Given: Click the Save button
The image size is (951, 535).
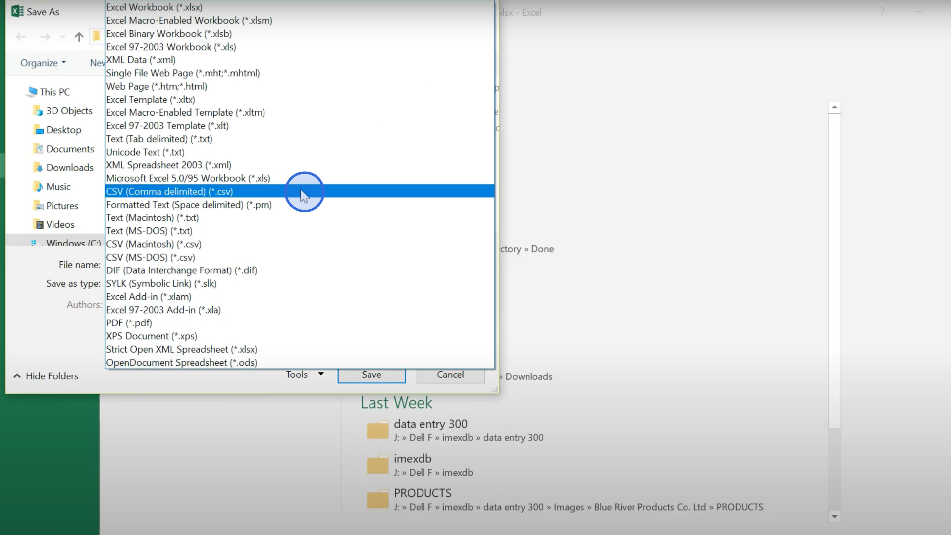Looking at the screenshot, I should click(371, 375).
